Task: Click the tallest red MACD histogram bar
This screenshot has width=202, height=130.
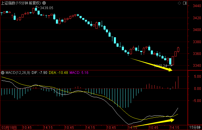Action: (178, 82)
